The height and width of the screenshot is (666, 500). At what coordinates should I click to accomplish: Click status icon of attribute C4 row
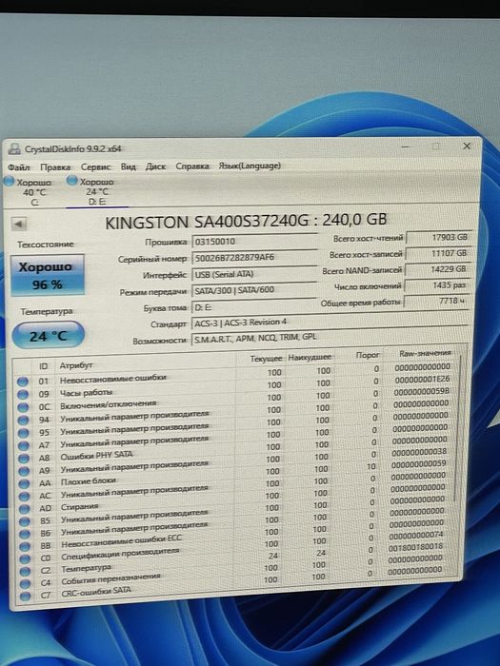tap(26, 583)
